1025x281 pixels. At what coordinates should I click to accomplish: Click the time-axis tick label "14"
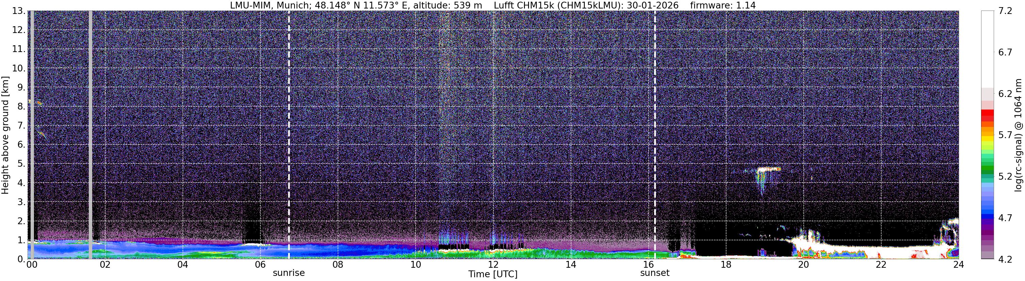click(571, 265)
